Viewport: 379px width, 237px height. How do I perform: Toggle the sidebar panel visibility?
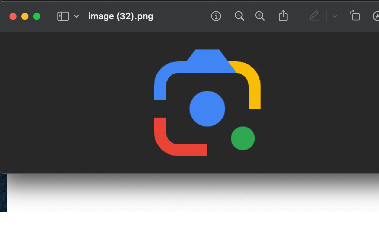point(62,16)
